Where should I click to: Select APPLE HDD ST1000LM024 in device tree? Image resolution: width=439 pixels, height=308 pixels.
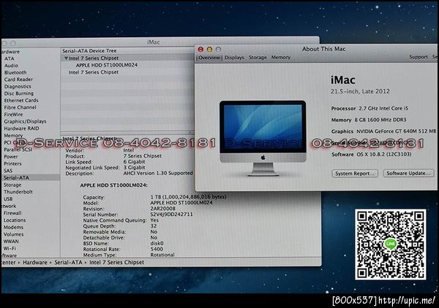107,65
